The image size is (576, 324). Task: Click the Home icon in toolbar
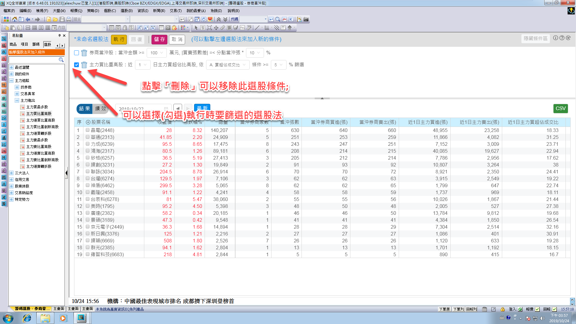point(14,19)
